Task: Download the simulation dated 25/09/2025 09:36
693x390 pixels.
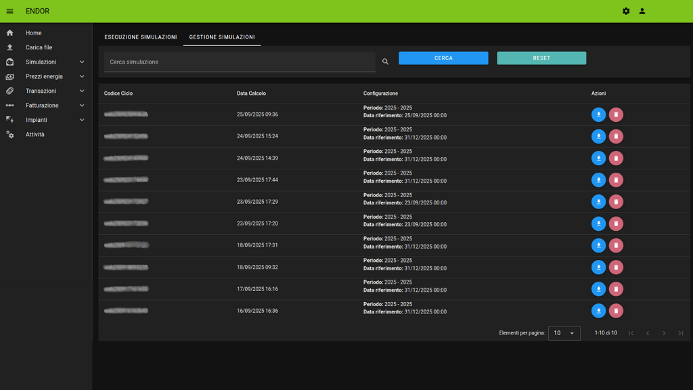Action: [598, 114]
